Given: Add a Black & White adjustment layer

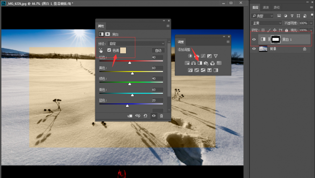Looking at the screenshot, I should click(200, 63).
